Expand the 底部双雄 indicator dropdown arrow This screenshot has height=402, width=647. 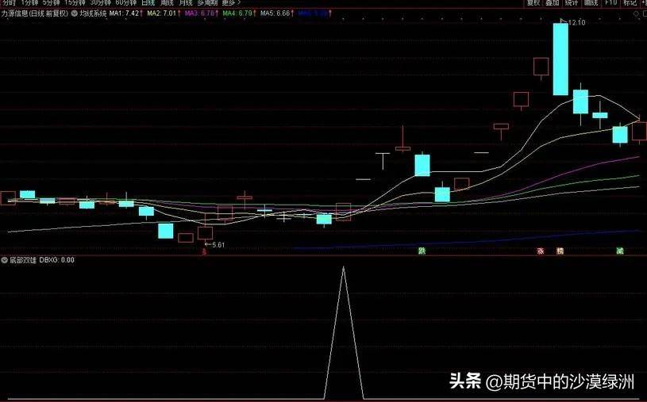[x=4, y=260]
